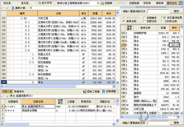The image size is (184, 127).
Task: Open the 定额库 library icon
Action: (102, 3)
